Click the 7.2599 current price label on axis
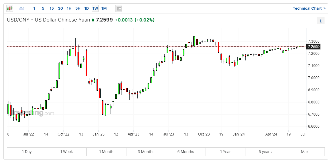This screenshot has width=332, height=162. [313, 47]
